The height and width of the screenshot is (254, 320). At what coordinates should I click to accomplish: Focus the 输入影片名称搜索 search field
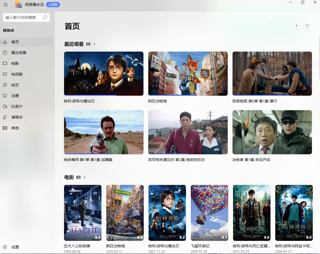click(26, 17)
